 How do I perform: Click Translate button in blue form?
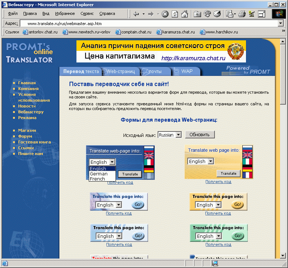click(x=130, y=174)
